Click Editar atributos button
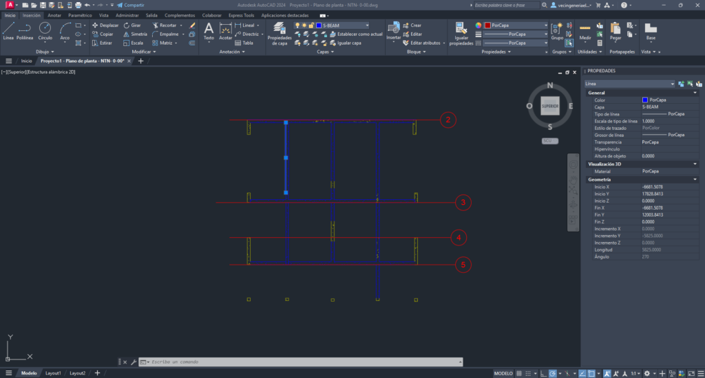This screenshot has width=705, height=378. tap(421, 43)
